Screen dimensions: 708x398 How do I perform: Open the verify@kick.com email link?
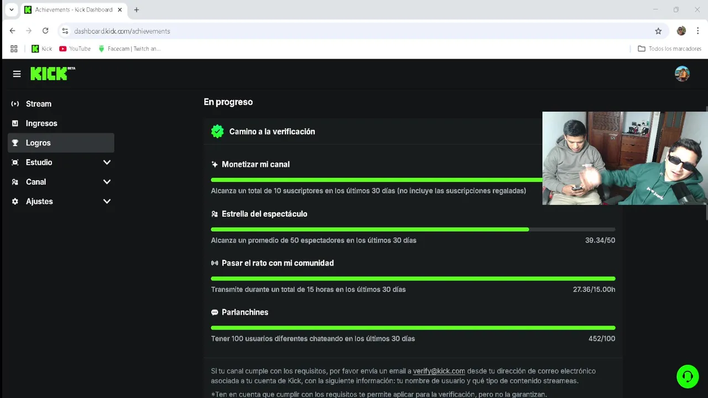coord(439,371)
